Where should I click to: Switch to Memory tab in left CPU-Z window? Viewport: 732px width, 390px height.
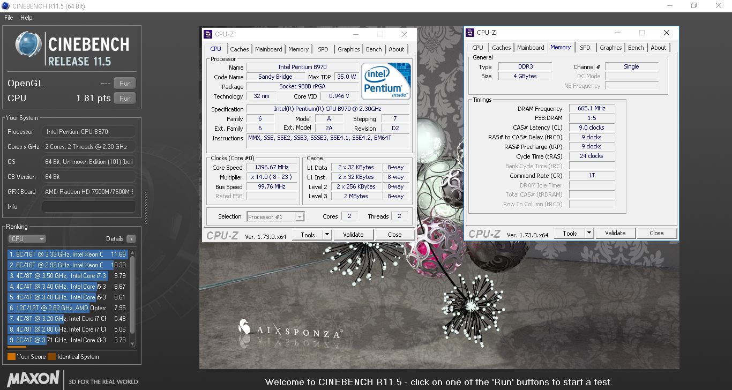pyautogui.click(x=298, y=49)
